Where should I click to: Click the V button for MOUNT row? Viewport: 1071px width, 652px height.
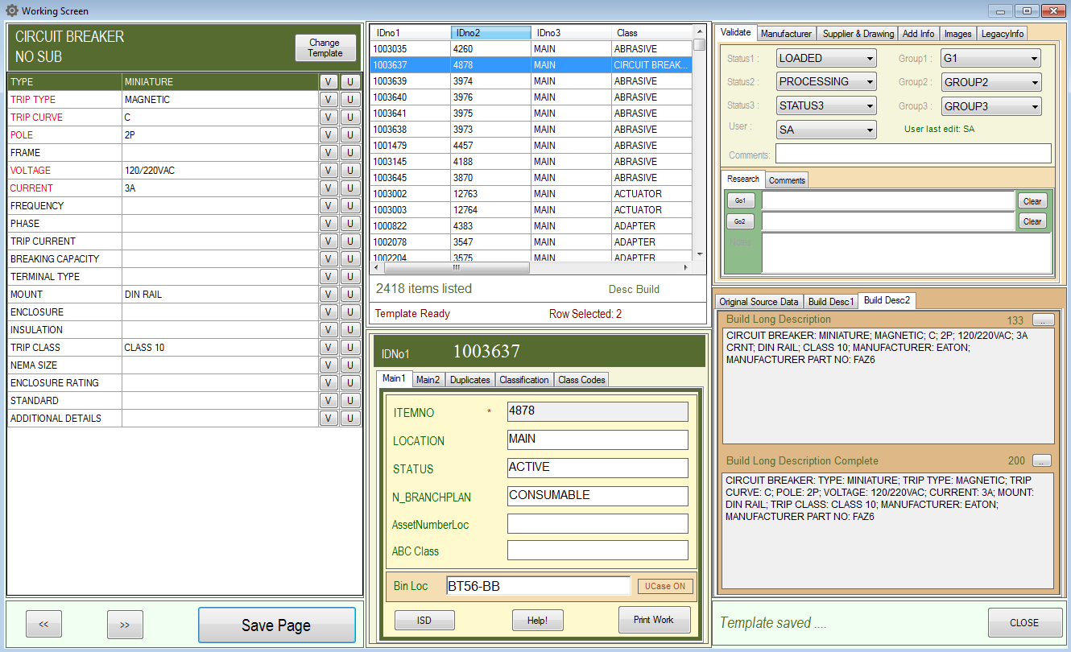[x=329, y=295]
